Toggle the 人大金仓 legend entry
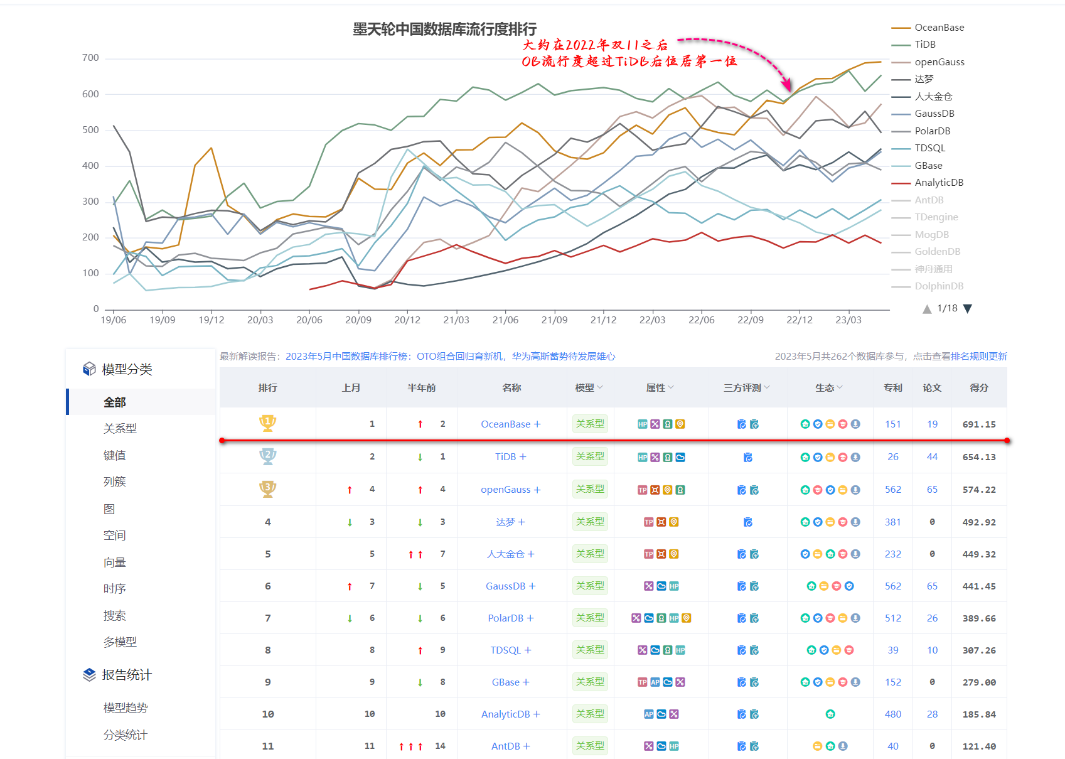 tap(922, 97)
